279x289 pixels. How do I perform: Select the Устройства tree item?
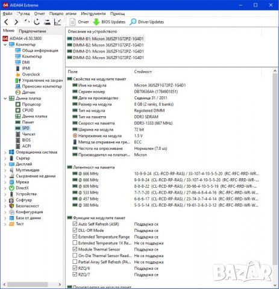click(x=23, y=194)
